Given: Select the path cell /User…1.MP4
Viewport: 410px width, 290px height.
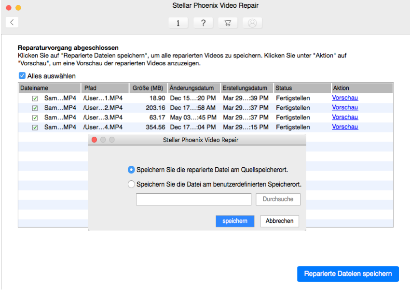Looking at the screenshot, I should (103, 98).
